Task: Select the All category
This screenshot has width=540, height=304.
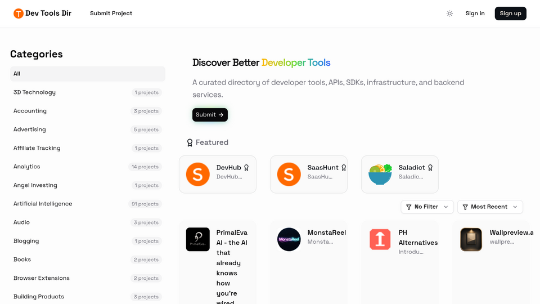Action: pyautogui.click(x=88, y=74)
